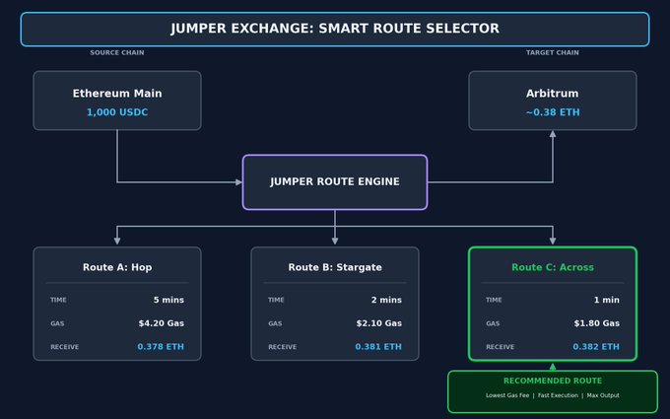Click the GAS label in Route C
Screen dimensions: 670x419
[493, 323]
